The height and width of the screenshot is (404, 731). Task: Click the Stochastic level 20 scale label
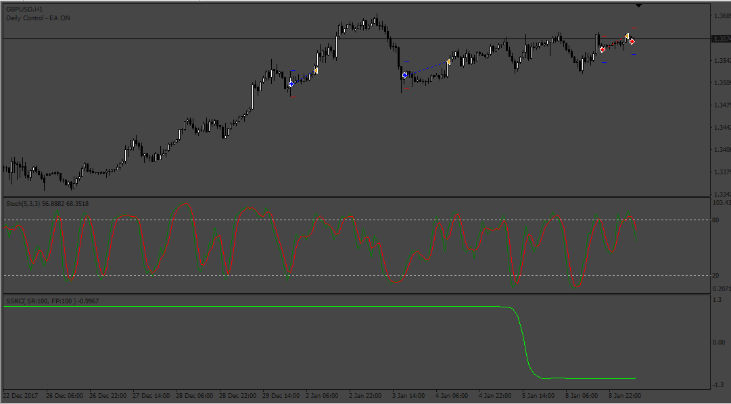[x=715, y=276]
